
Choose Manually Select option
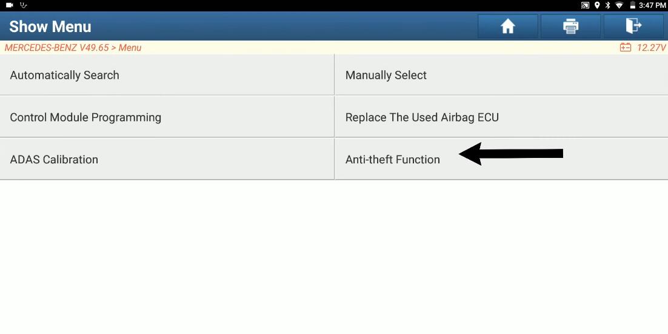[501, 75]
